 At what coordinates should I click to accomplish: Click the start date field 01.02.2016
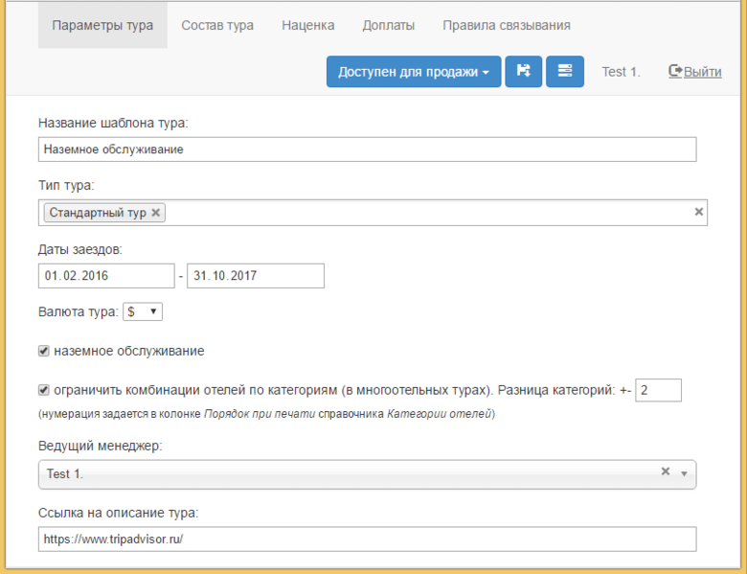point(106,276)
